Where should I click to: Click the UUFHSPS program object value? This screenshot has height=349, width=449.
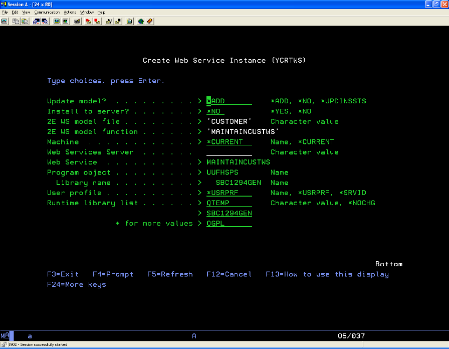(x=222, y=172)
